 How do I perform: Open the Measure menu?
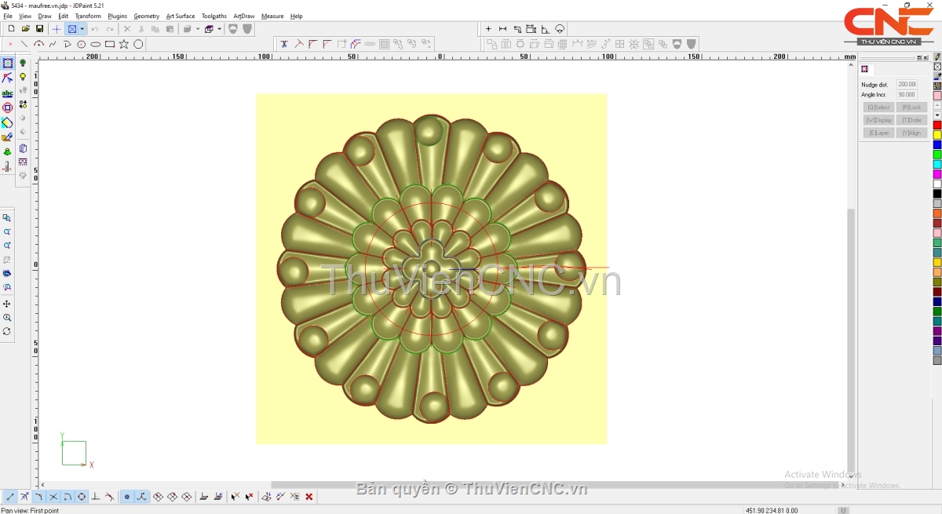pyautogui.click(x=272, y=16)
